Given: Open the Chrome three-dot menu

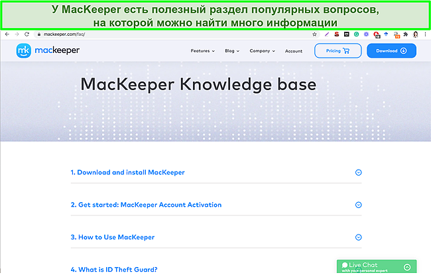Looking at the screenshot, I should tap(425, 34).
